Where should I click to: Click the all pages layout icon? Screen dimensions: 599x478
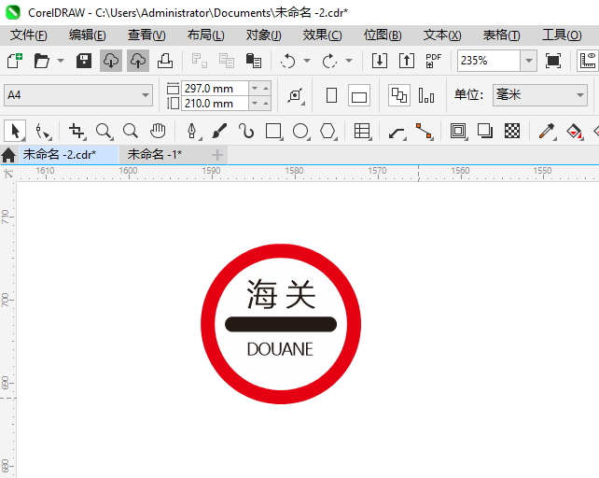(x=399, y=95)
